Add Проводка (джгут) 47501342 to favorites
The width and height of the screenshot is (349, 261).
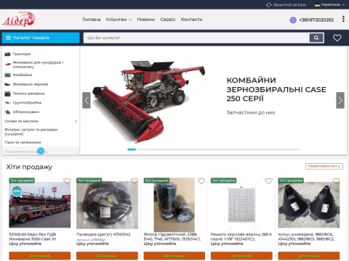[x=135, y=181]
